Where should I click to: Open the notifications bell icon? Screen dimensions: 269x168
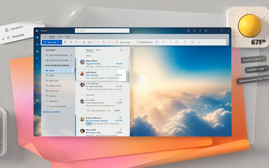(x=194, y=30)
